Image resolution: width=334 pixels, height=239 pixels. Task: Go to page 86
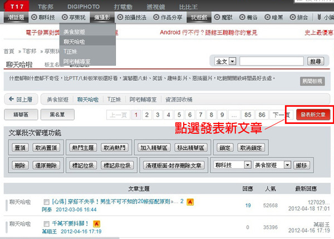[262, 115]
